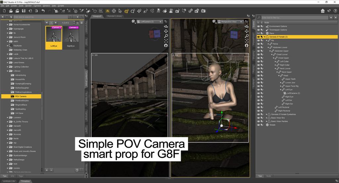339x183 pixels.
Task: Select the LeftEye camera thumbnail
Action: 54,38
